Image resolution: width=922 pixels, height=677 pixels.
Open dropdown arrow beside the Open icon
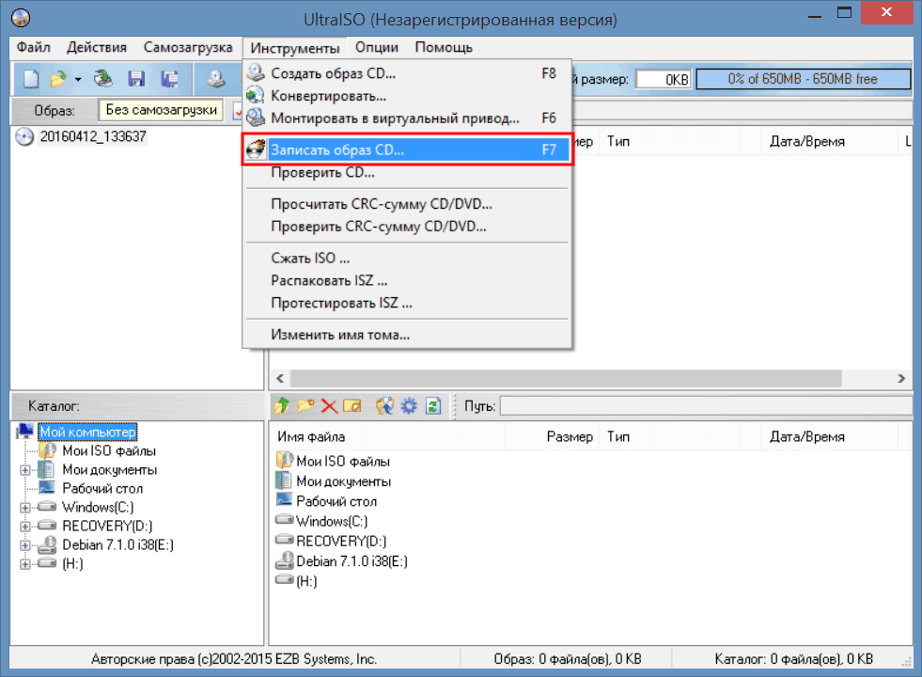pos(78,80)
